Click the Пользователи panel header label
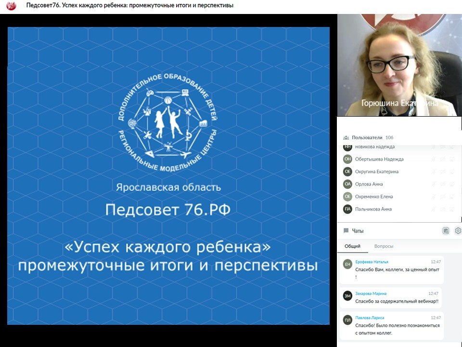This screenshot has width=462, height=347. click(x=367, y=137)
